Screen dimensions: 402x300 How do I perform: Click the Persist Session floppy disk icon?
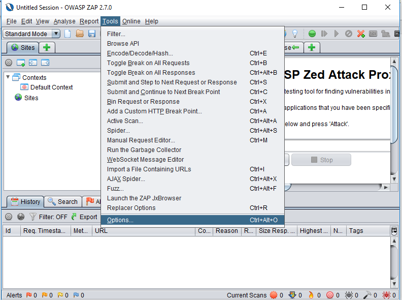92,34
